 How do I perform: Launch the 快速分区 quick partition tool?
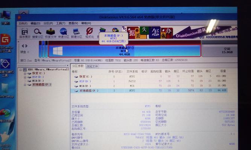63,33
